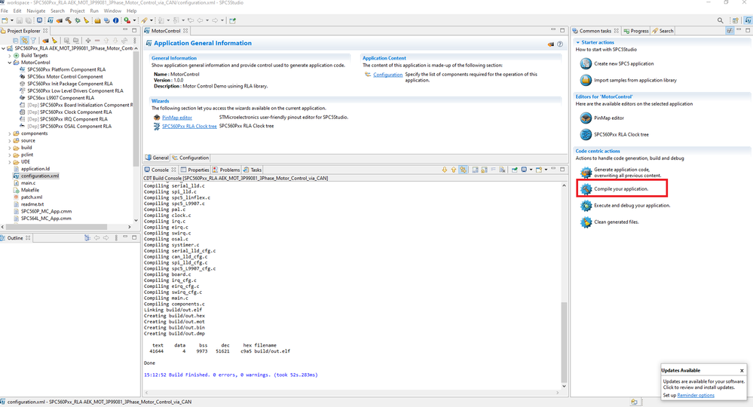753x407 pixels.
Task: Select readme.txt in the Project Explorer
Action: (32, 204)
